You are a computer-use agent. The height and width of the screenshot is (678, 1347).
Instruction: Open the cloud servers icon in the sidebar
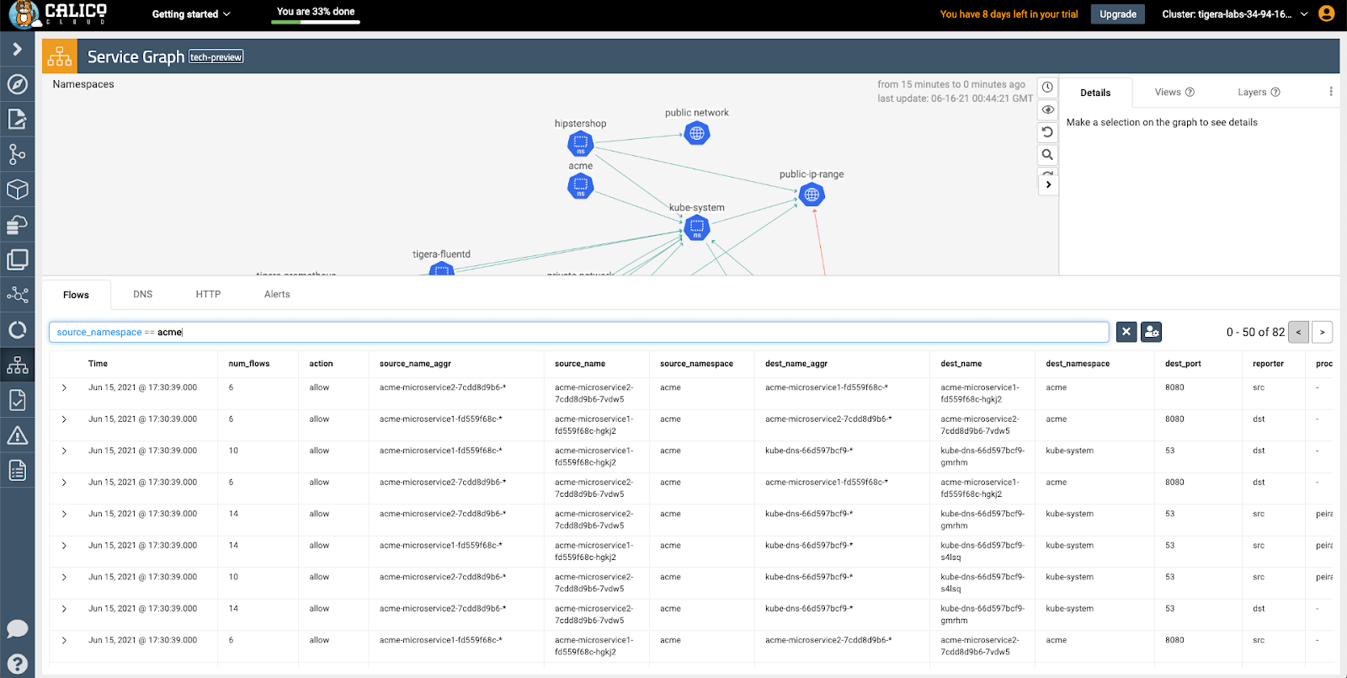pos(17,224)
